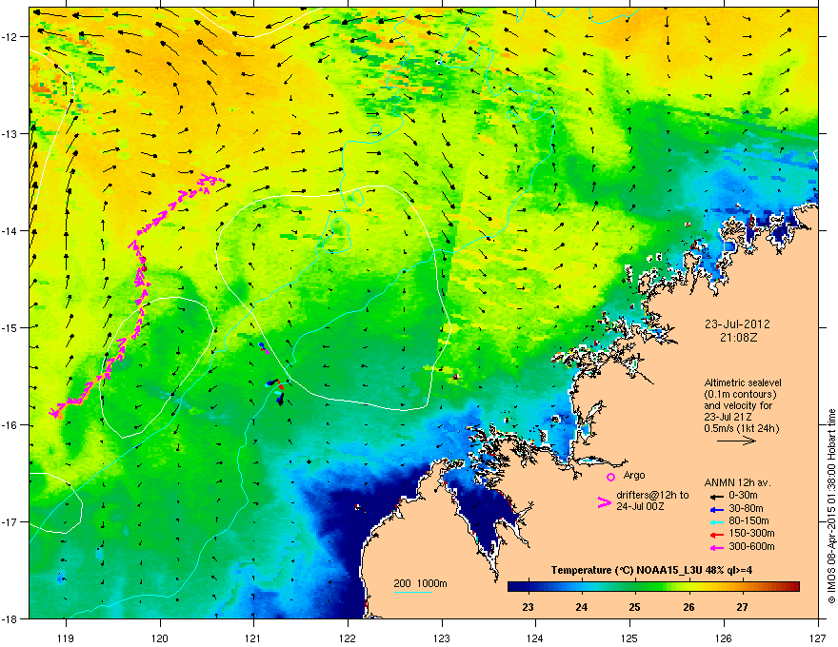
Task: Click the red 150-300m arrow symbol
Action: (x=717, y=534)
